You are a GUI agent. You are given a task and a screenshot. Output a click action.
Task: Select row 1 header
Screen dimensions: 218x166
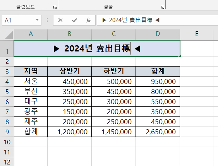[7, 48]
